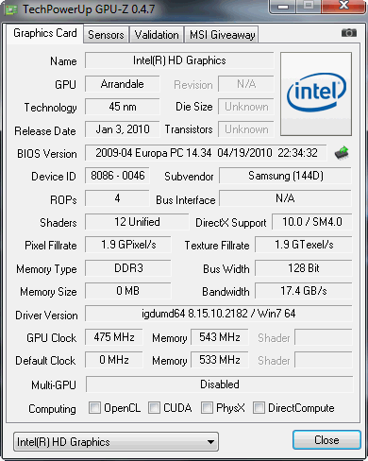This screenshot has height=461, width=368.
Task: Click the Close button
Action: pos(326,440)
